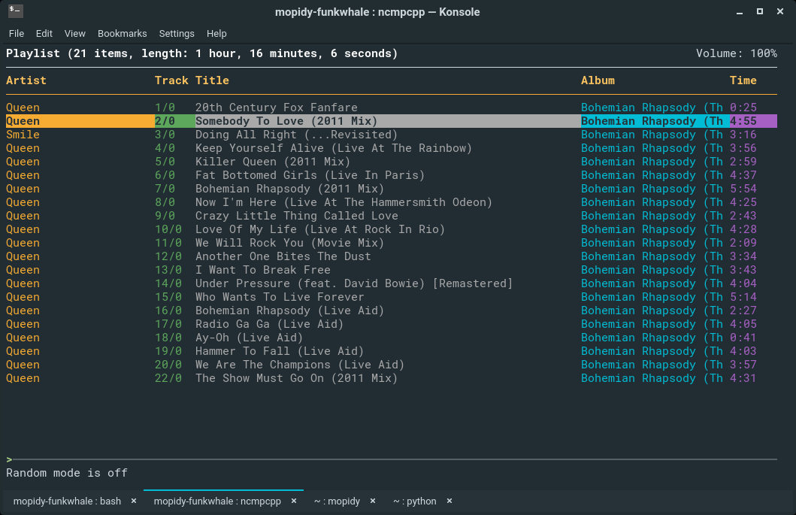Open the File menu

17,34
